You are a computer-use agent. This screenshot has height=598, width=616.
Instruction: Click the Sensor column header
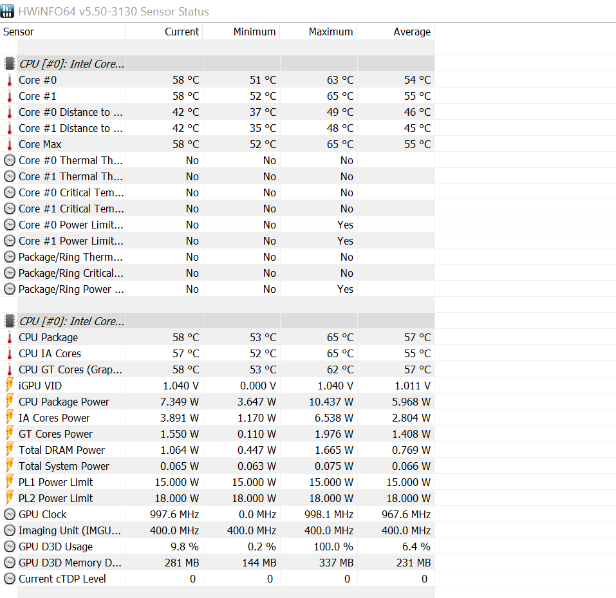tap(63, 32)
